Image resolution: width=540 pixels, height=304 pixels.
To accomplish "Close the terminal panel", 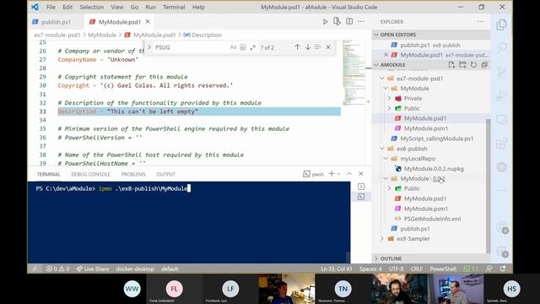I will pyautogui.click(x=361, y=174).
